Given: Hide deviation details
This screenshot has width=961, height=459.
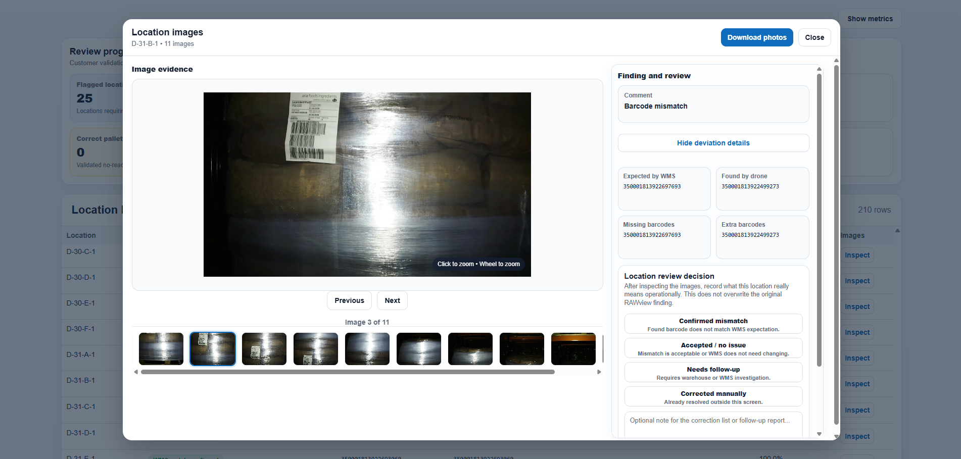Looking at the screenshot, I should coord(713,143).
